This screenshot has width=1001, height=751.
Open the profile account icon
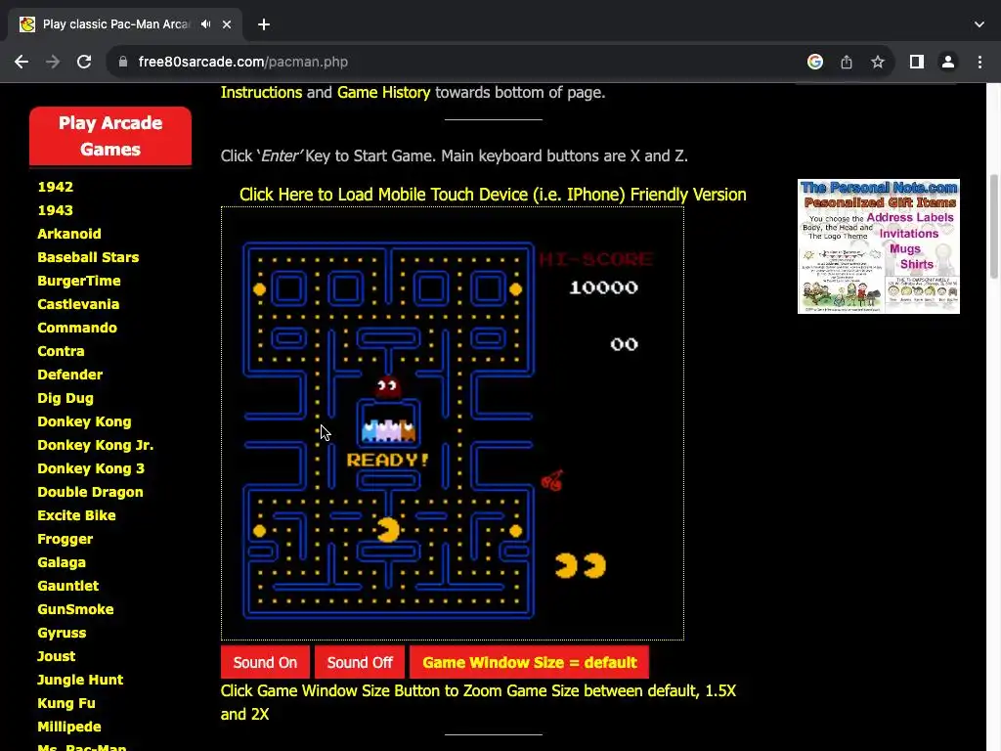pyautogui.click(x=948, y=62)
